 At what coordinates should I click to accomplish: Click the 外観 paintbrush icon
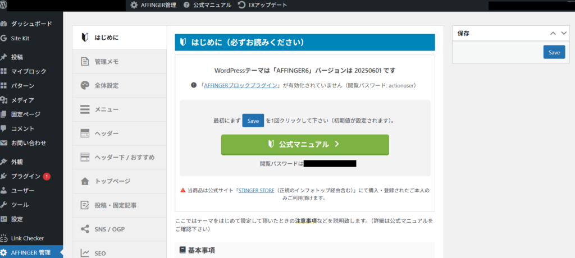tap(4, 162)
